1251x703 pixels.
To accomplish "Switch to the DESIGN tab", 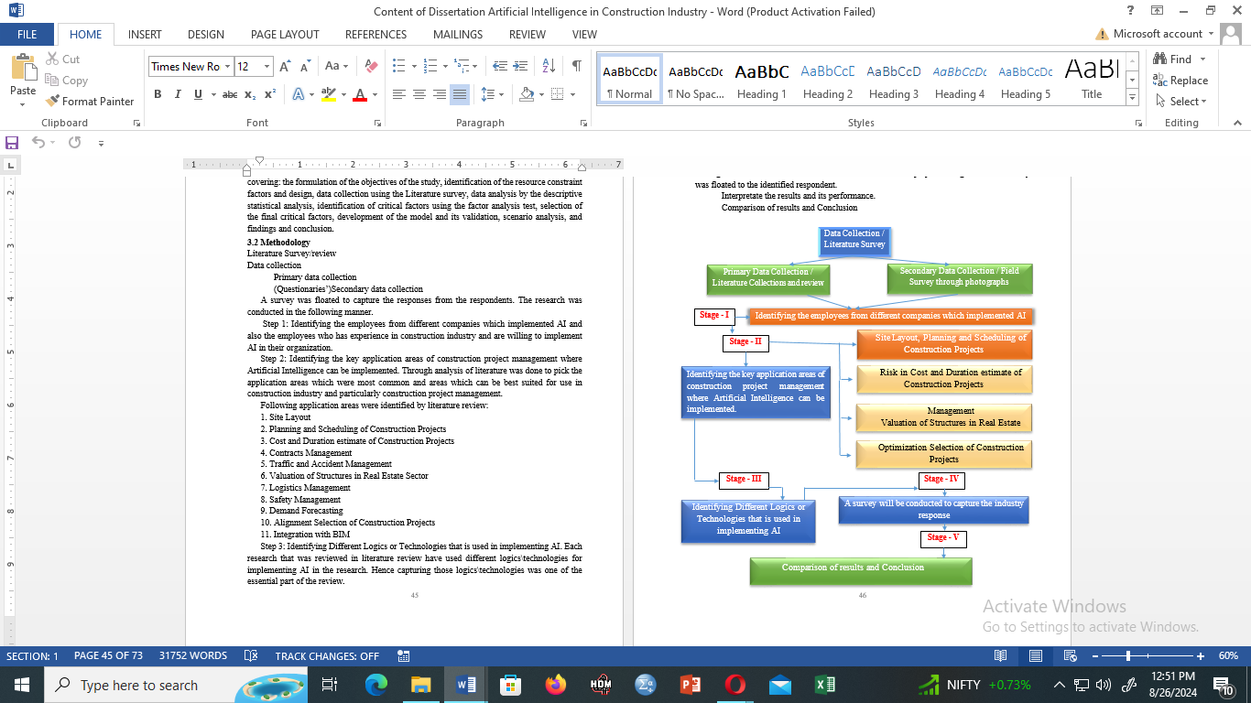I will click(x=206, y=34).
